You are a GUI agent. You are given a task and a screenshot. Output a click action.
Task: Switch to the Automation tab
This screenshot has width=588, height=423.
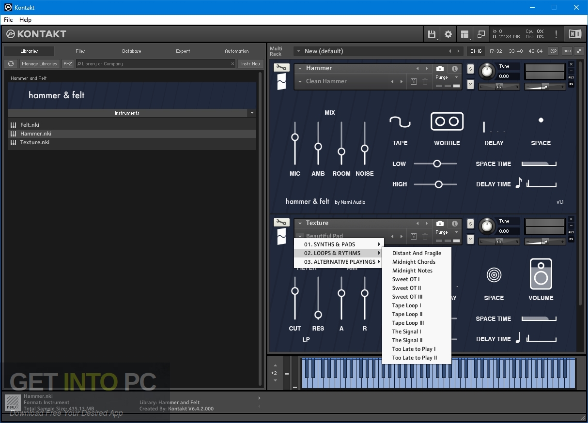pyautogui.click(x=237, y=51)
